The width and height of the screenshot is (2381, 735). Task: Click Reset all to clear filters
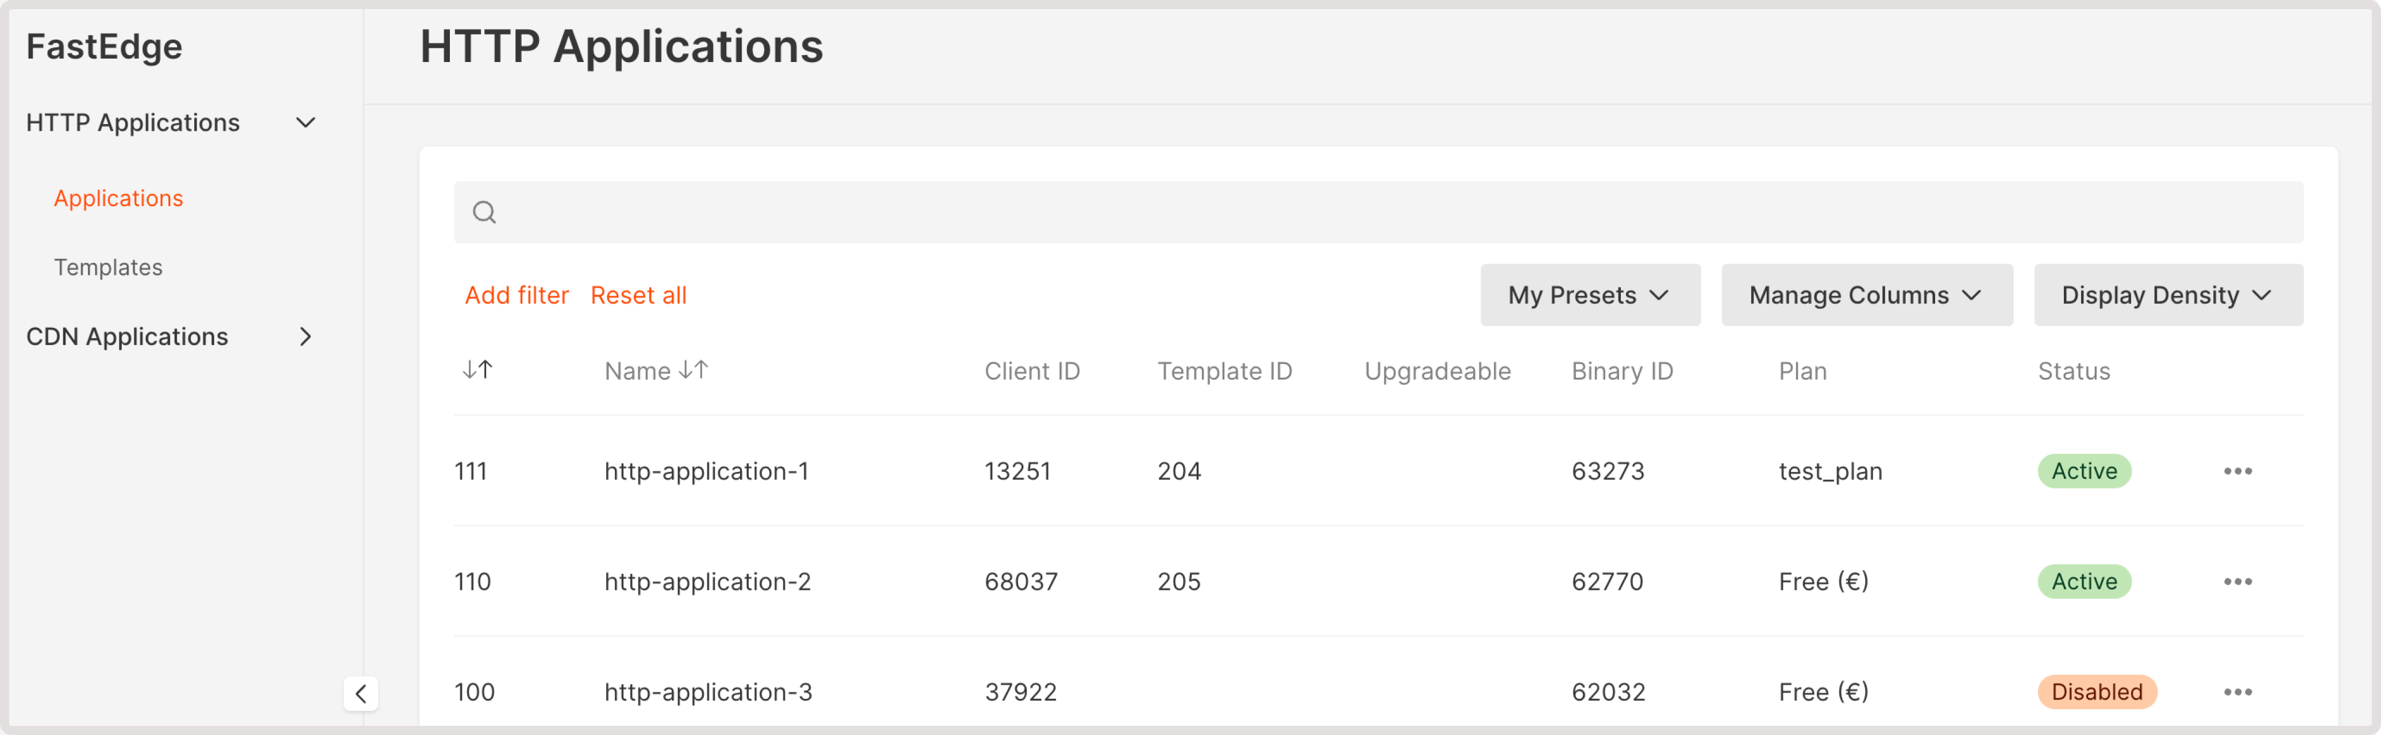(x=639, y=295)
